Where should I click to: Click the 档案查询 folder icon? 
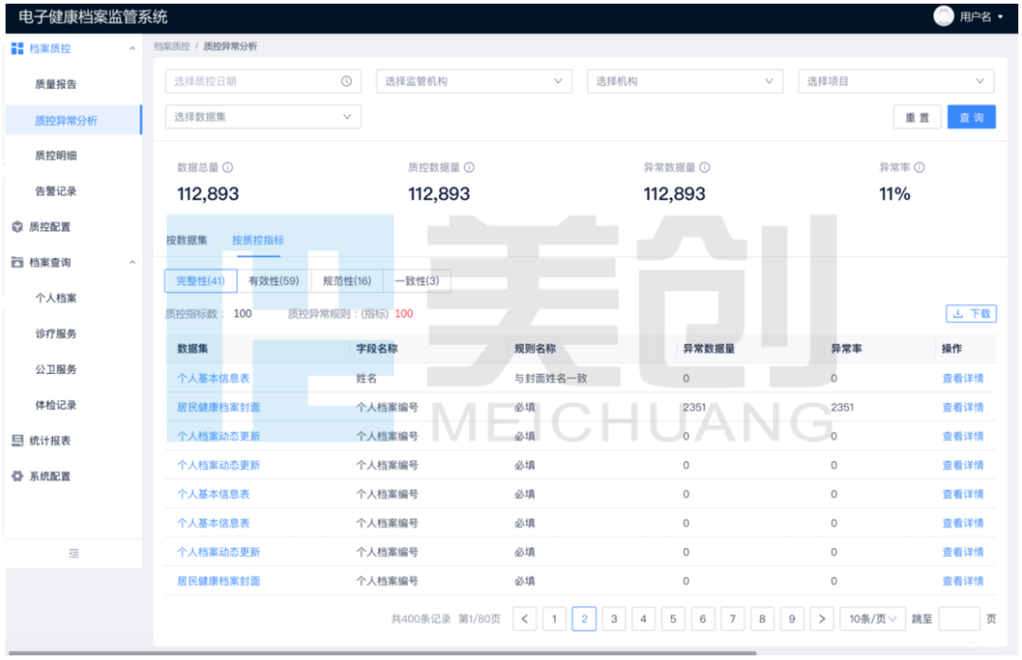[x=18, y=262]
